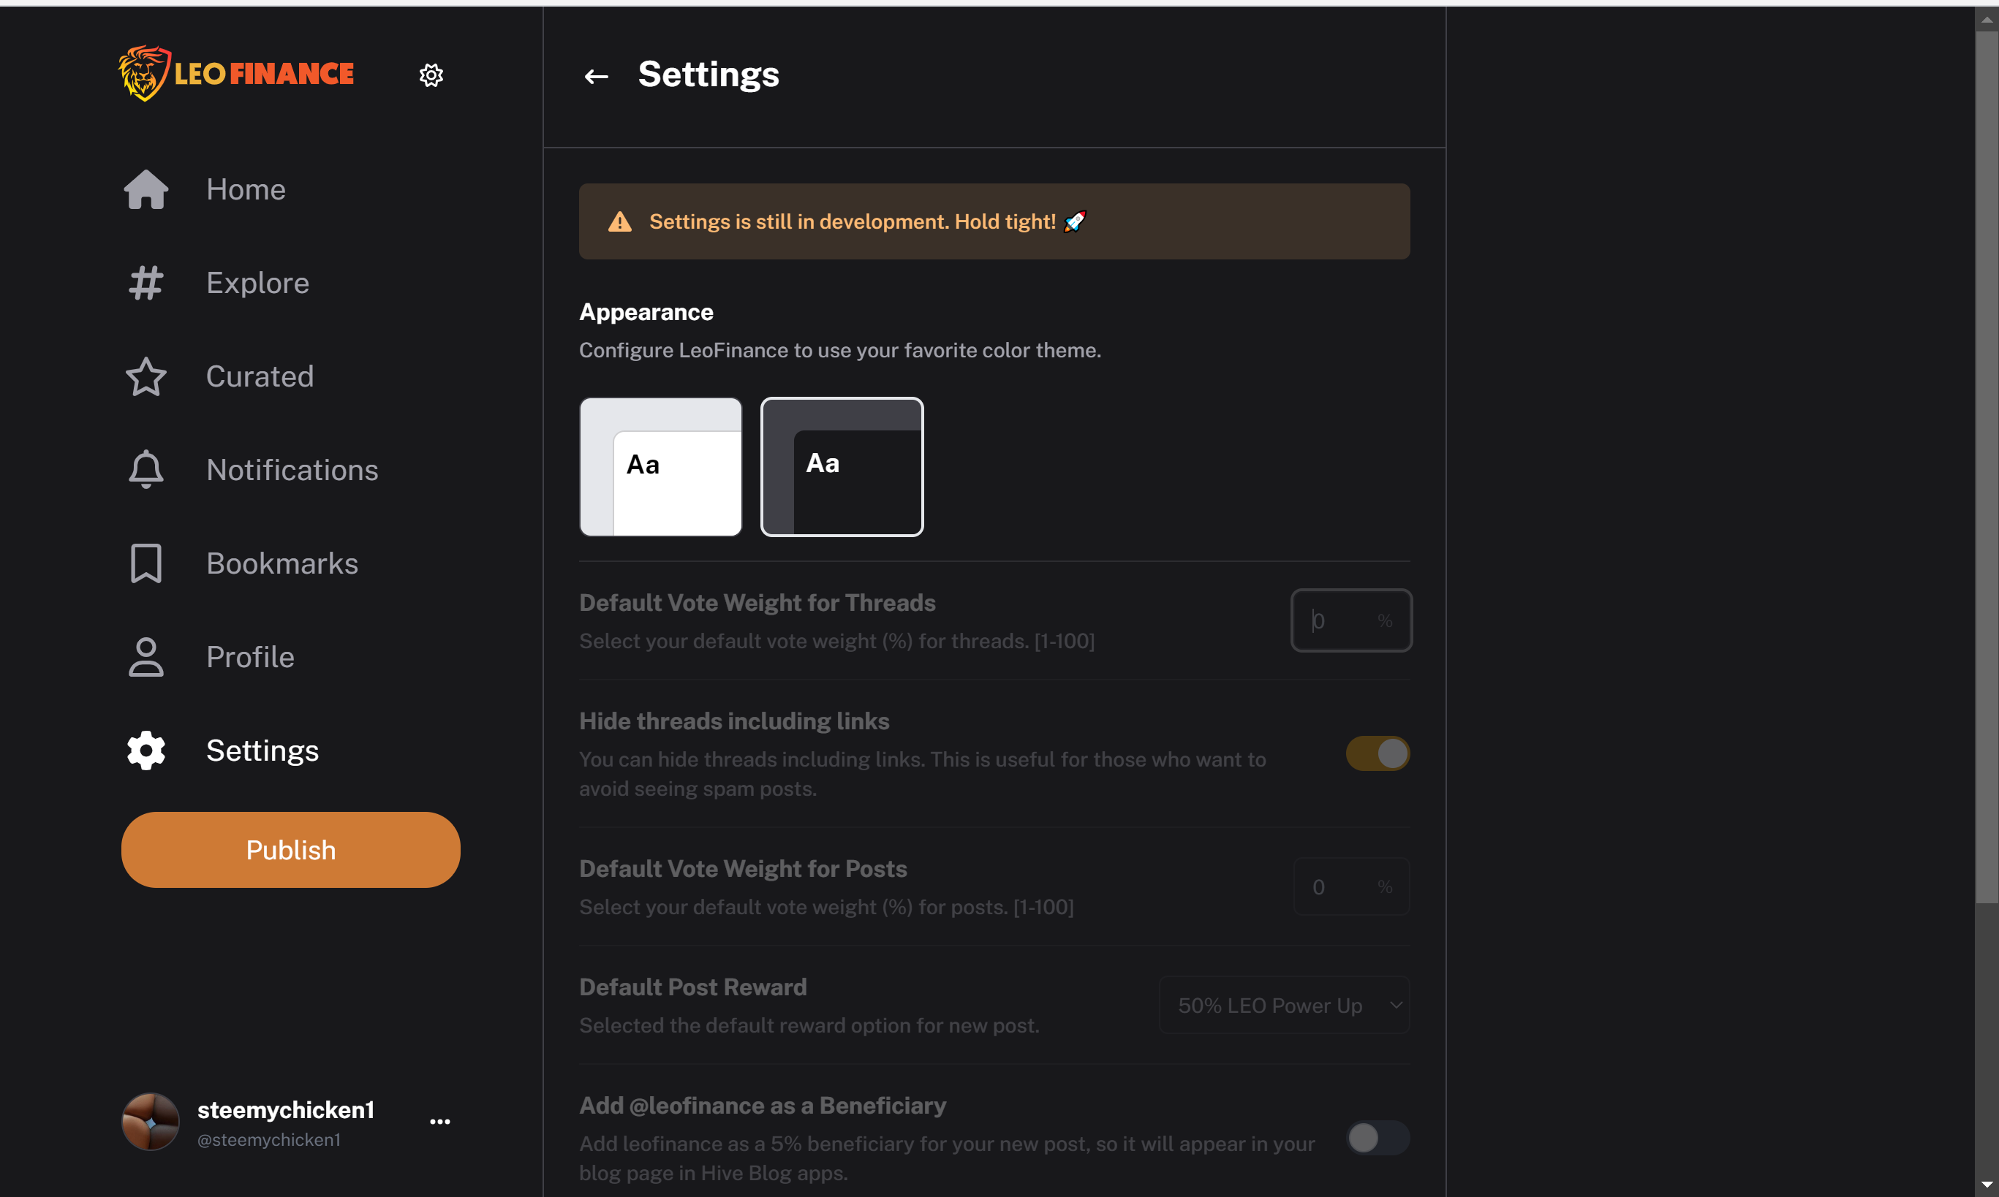Click the Explore hashtag icon
Screen dimensions: 1999x1197
pos(146,283)
